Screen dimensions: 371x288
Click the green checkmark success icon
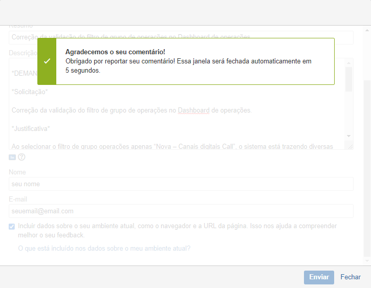click(47, 61)
